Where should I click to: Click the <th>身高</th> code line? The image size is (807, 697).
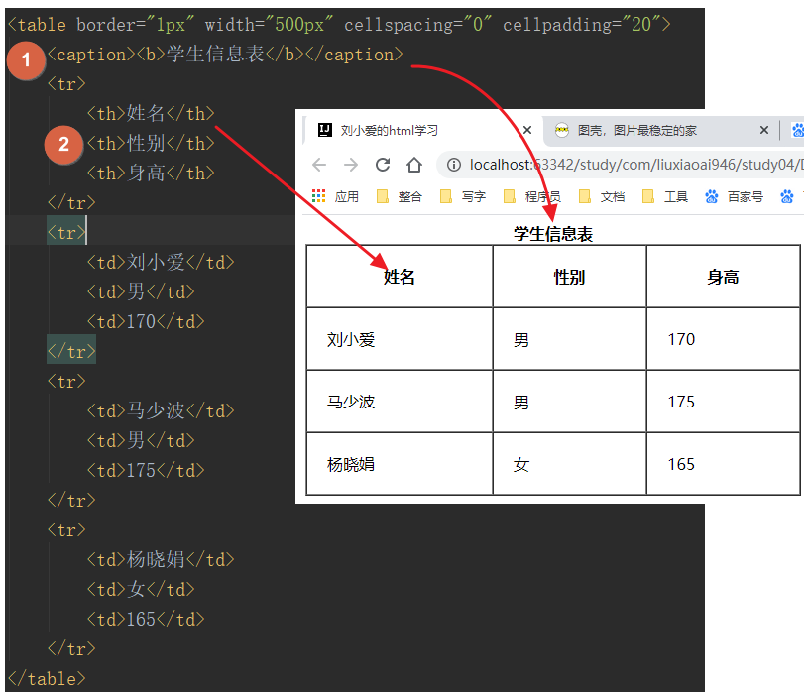(151, 173)
